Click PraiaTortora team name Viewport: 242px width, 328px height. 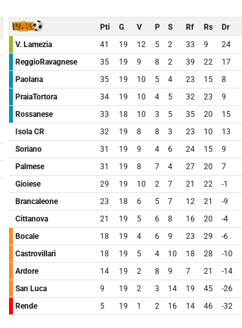pyautogui.click(x=36, y=97)
